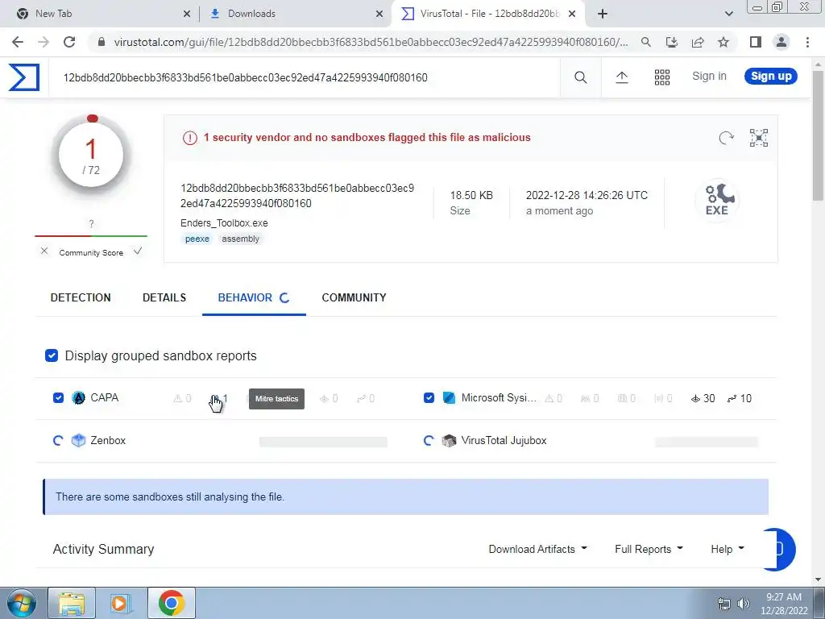This screenshot has height=619, width=825.
Task: Click the Microsoft Sysinternals sandbox logo
Action: [449, 398]
